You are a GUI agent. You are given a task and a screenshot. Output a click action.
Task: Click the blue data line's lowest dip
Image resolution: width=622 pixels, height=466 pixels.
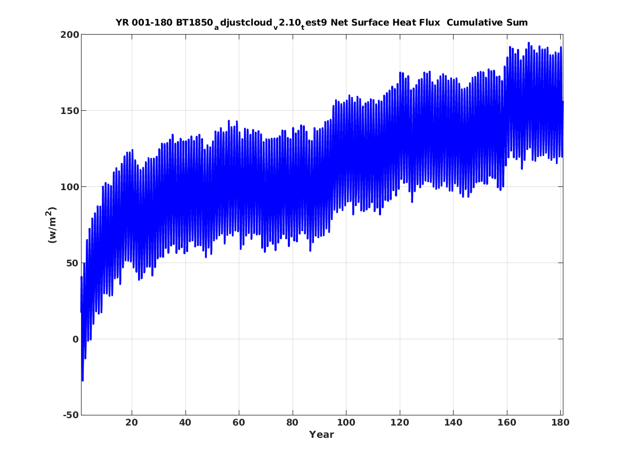[x=83, y=380]
